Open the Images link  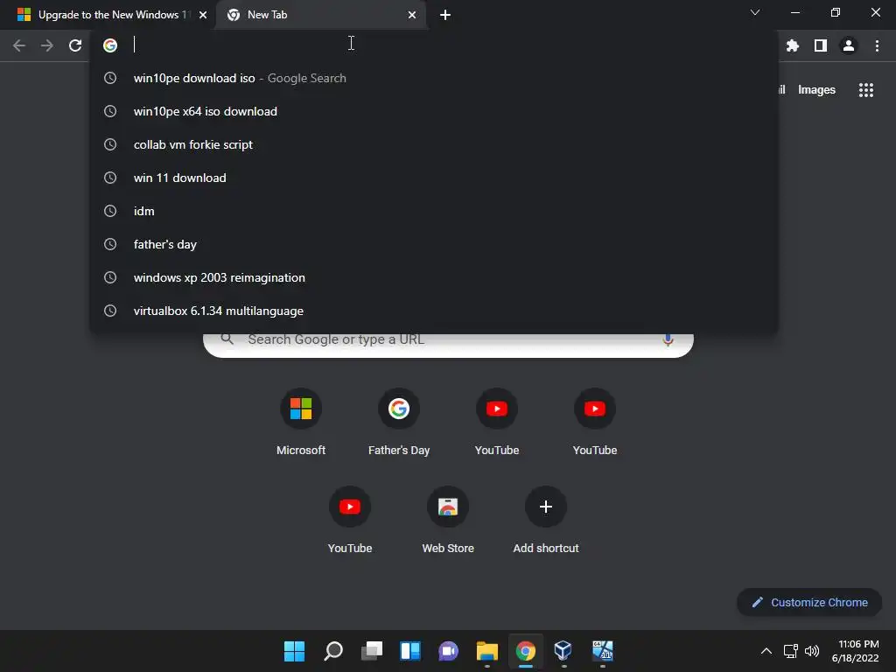pyautogui.click(x=816, y=90)
